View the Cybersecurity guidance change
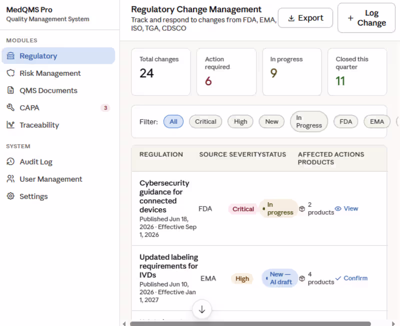Screen dimensions: 400x326 point(346,209)
